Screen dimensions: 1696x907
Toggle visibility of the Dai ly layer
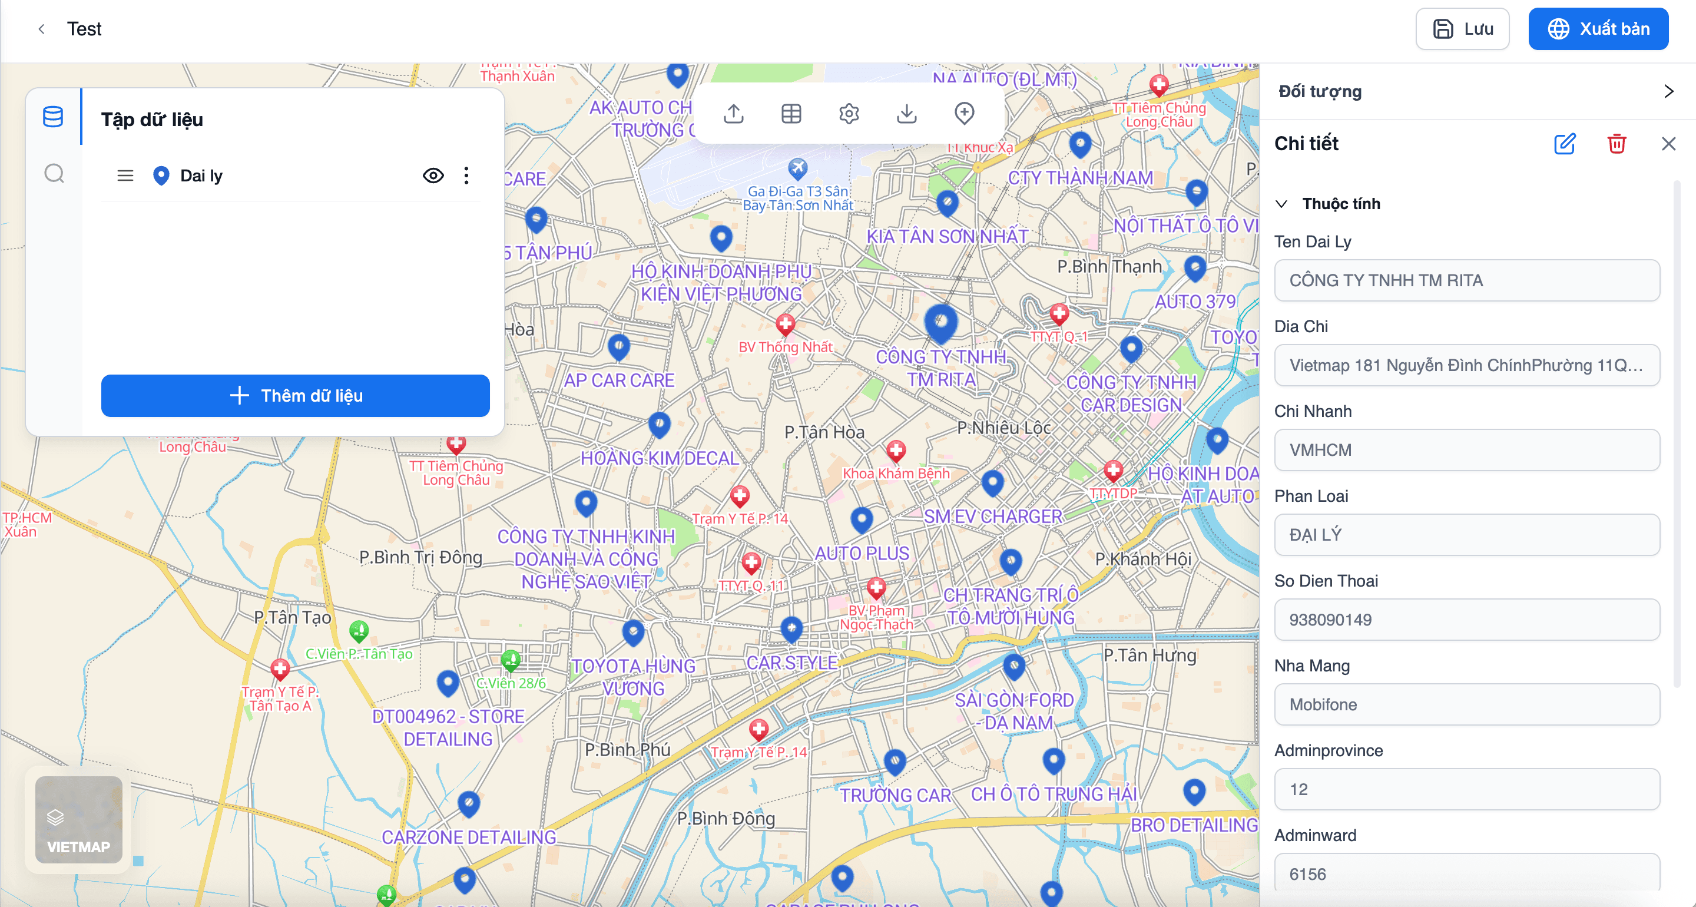click(x=433, y=175)
